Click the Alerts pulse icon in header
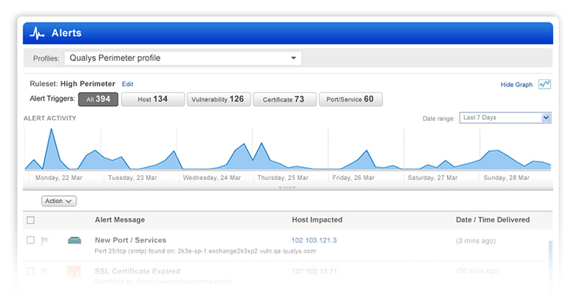 [x=37, y=33]
